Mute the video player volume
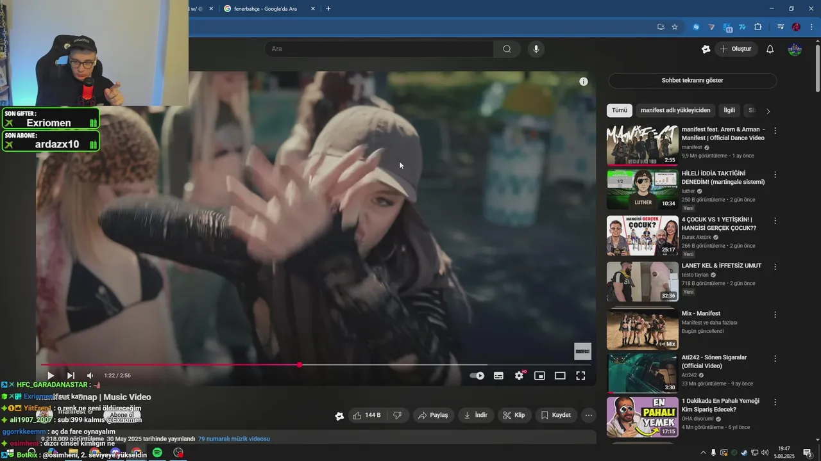 (x=90, y=376)
